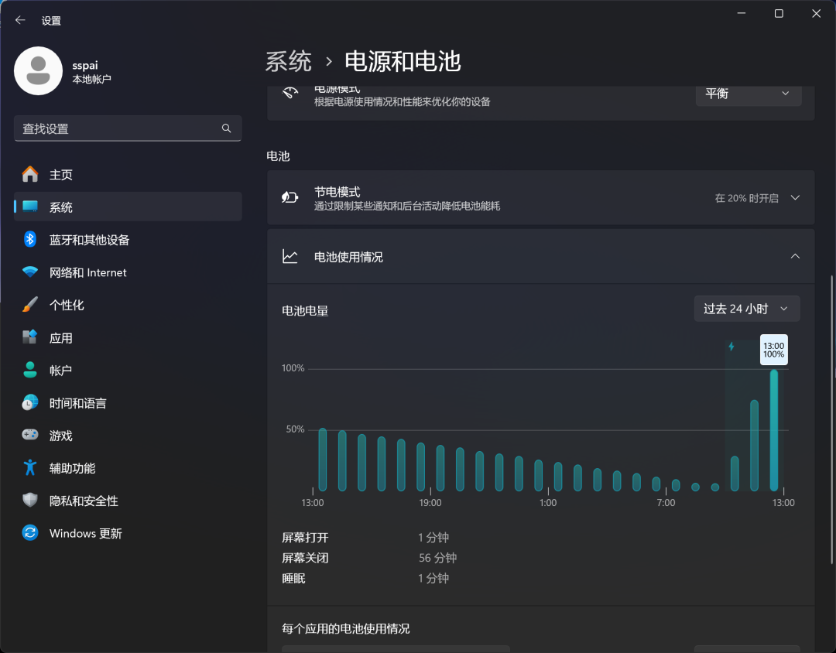Select the 13:00 100% battery bar

point(773,429)
